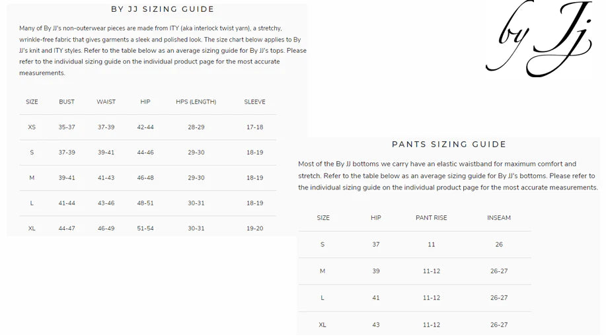606x336 pixels.
Task: Click the XS length value 28-29
Action: [x=196, y=127]
